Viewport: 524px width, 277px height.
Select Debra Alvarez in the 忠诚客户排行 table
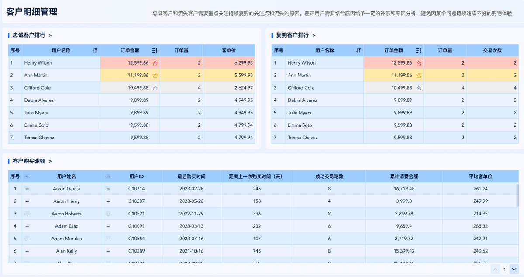(x=39, y=100)
